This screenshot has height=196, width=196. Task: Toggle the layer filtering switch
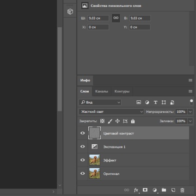coord(191,102)
